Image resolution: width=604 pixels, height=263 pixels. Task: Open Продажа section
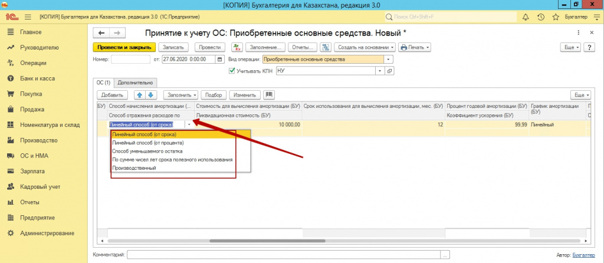tap(32, 109)
